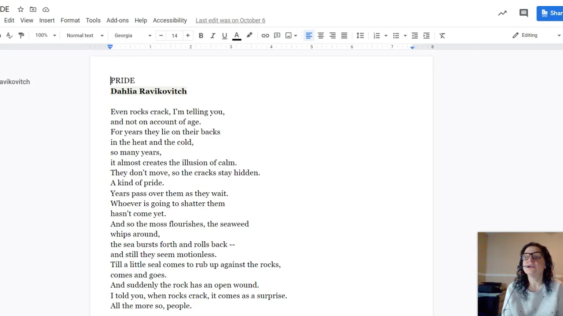The width and height of the screenshot is (563, 316).
Task: Open the Tools menu
Action: click(x=93, y=20)
